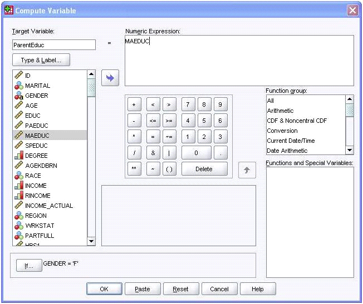The width and height of the screenshot is (363, 304).
Task: Click the exponent ** key
Action: coord(134,169)
